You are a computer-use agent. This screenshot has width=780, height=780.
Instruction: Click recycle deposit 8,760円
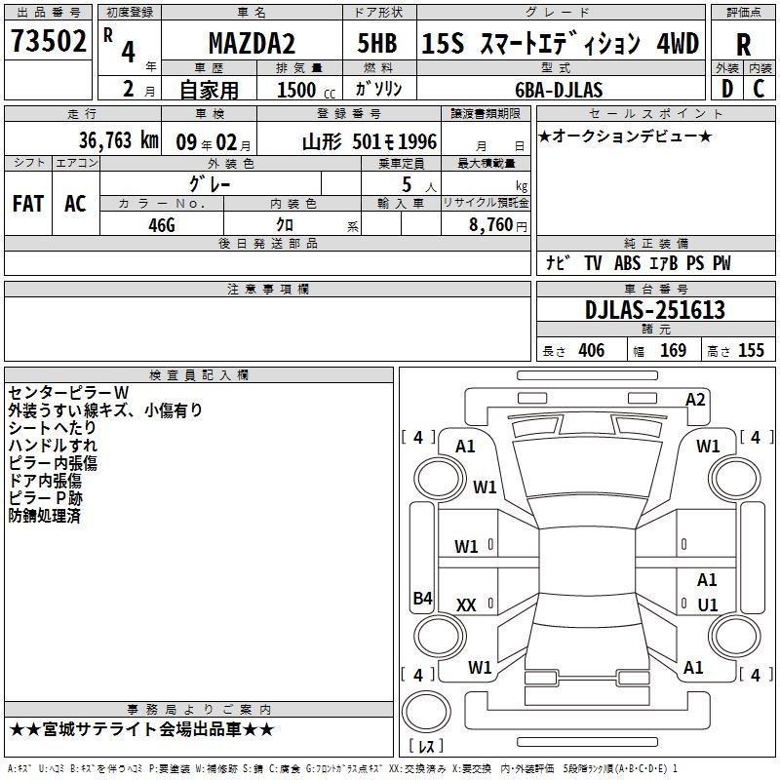498,225
